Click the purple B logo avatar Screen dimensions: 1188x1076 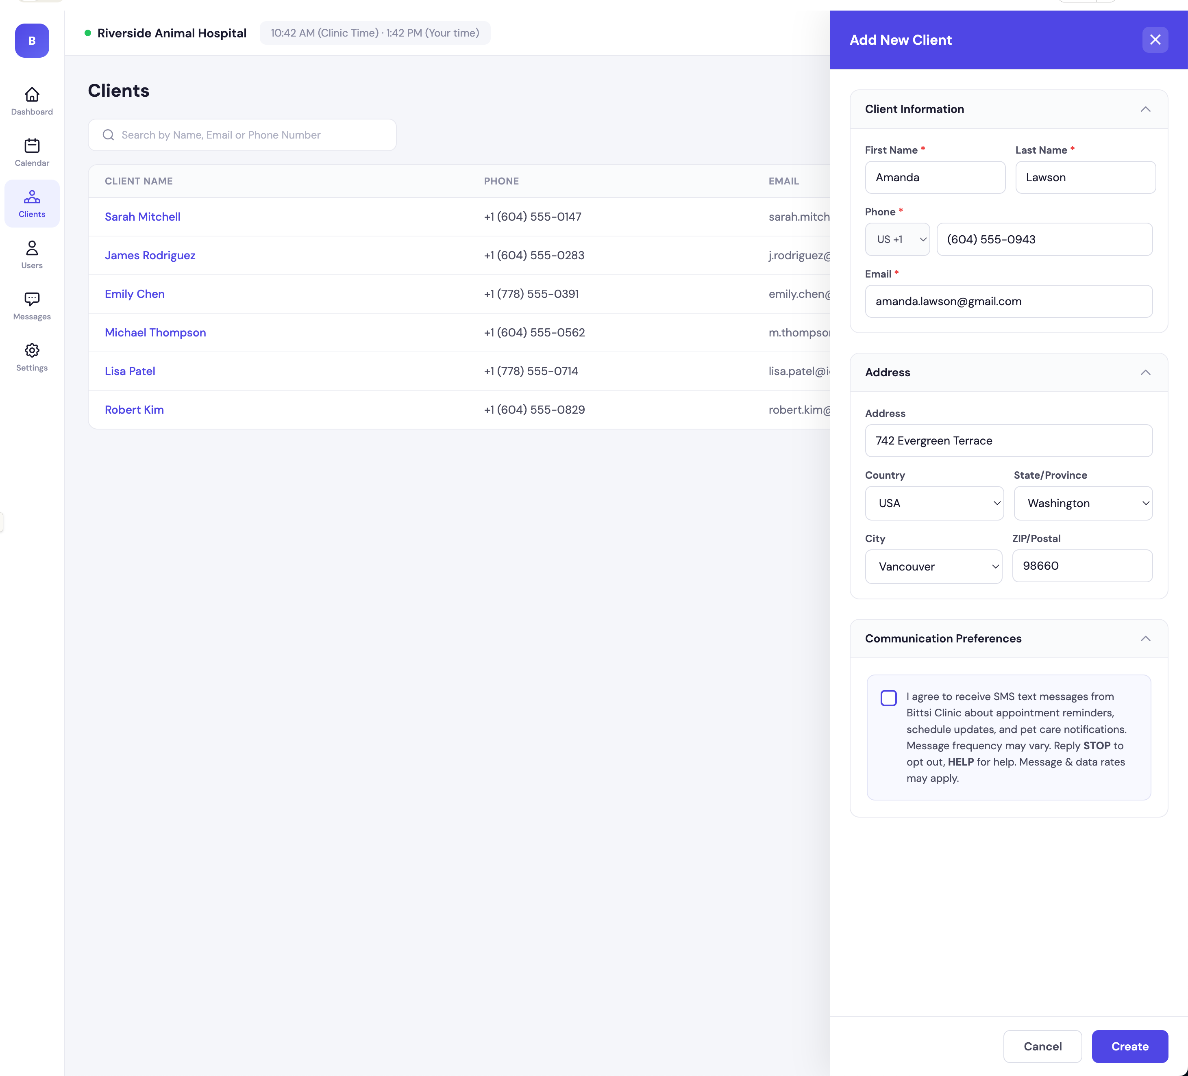point(32,41)
